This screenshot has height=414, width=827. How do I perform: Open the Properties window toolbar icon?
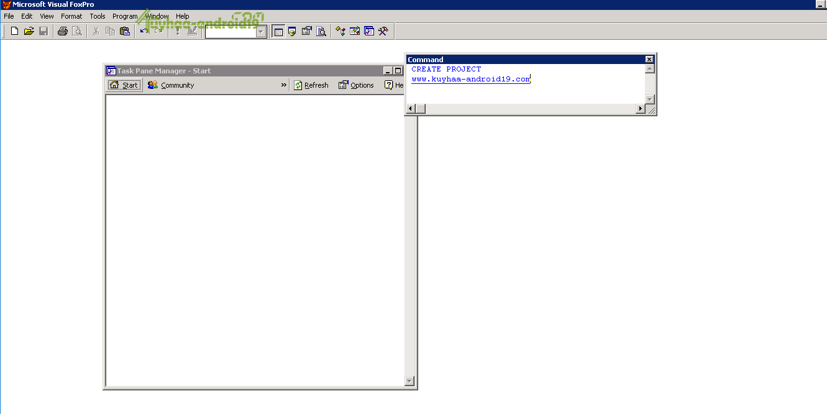[x=306, y=31]
